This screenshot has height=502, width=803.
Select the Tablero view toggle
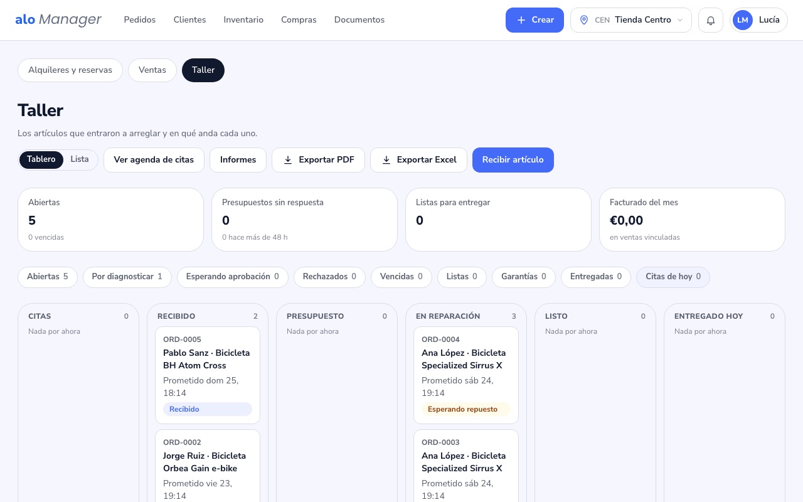(x=41, y=159)
